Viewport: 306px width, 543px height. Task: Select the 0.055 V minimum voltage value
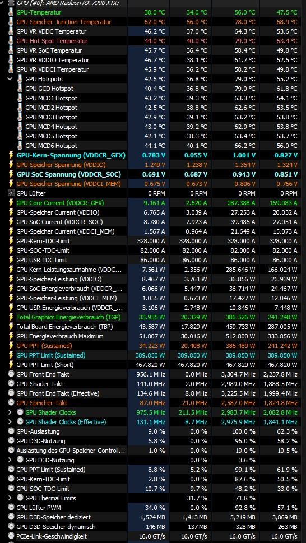tap(196, 155)
